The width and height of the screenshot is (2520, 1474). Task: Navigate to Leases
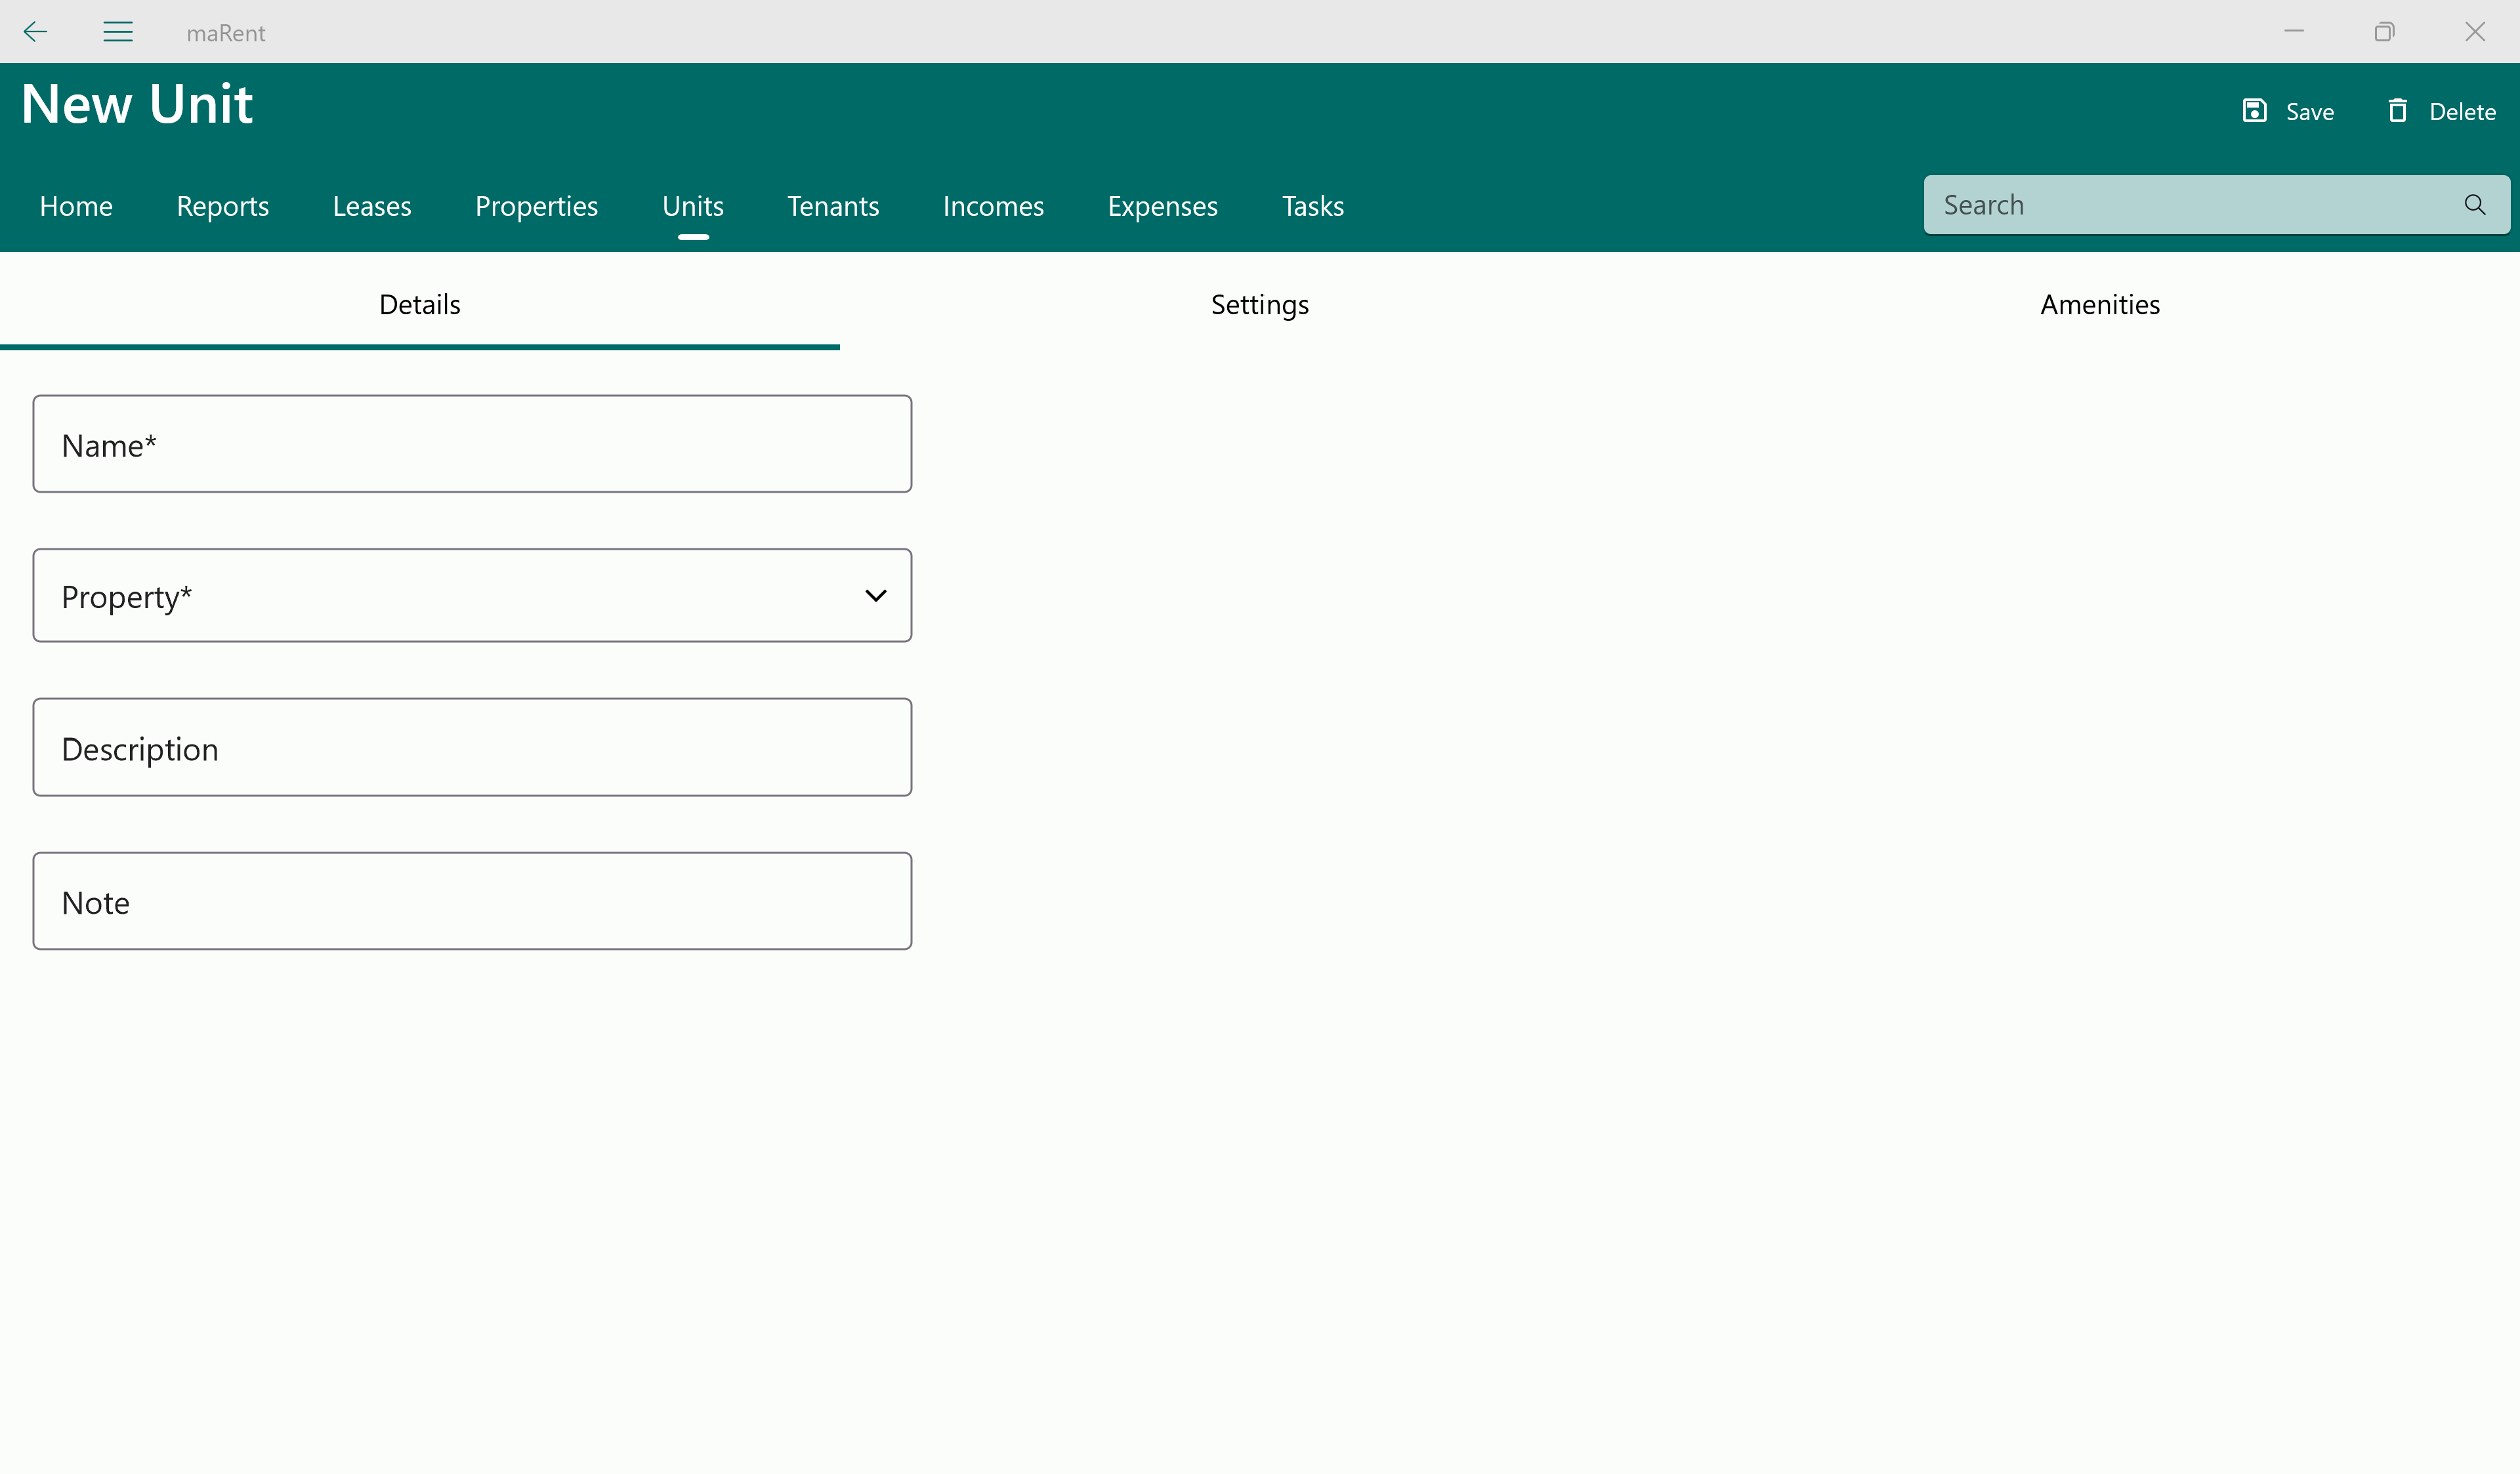(x=372, y=207)
